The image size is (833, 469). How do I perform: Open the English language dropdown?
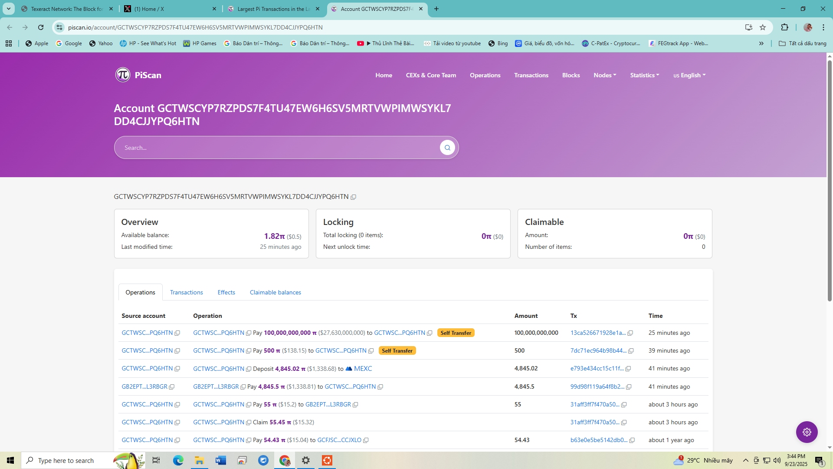[x=689, y=75]
